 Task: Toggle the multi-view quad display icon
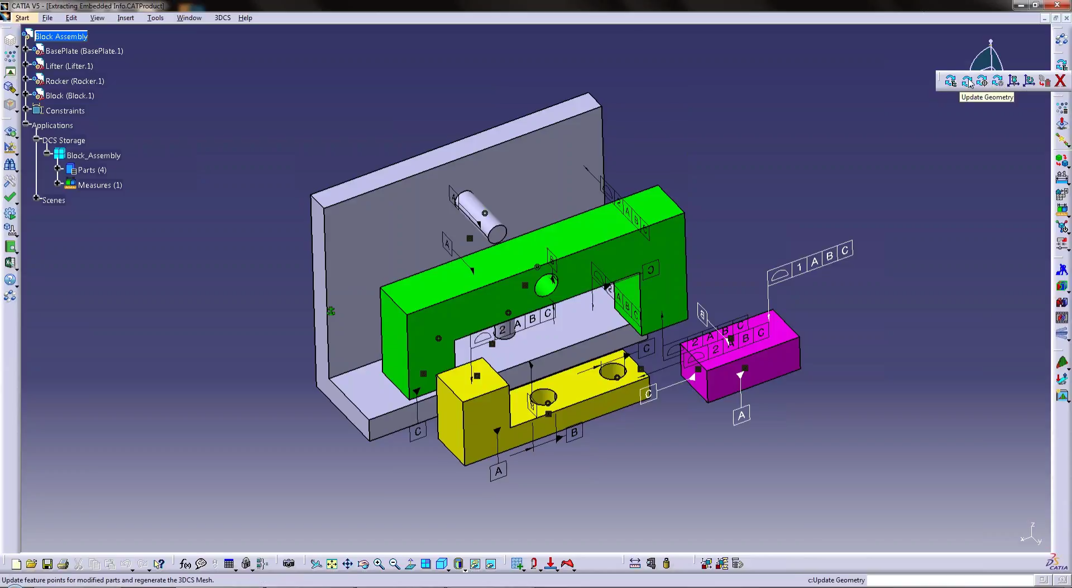pos(426,564)
